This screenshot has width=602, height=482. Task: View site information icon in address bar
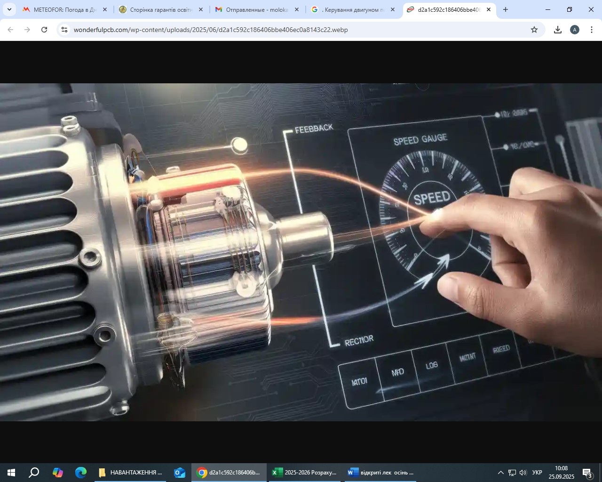64,30
